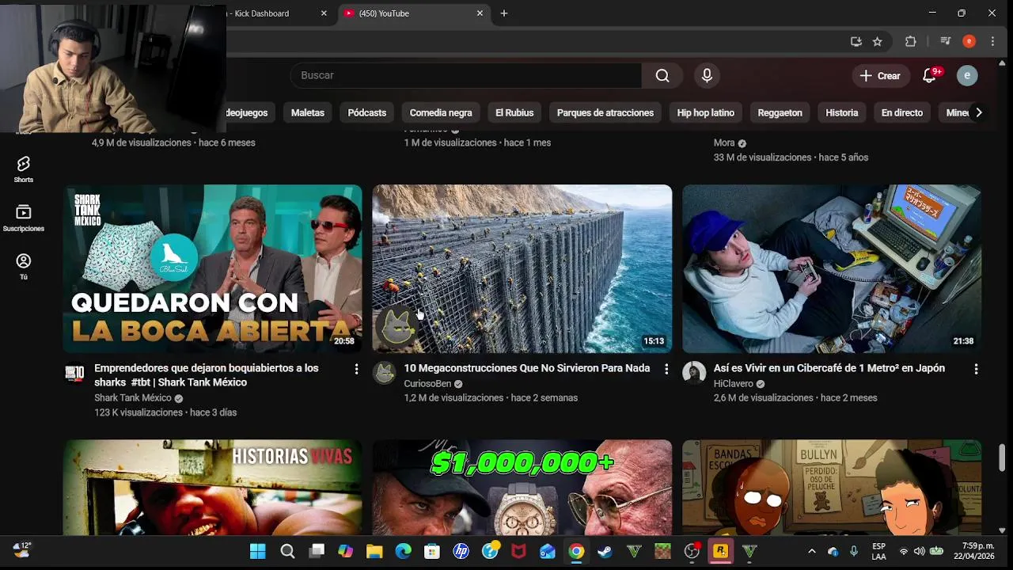Viewport: 1013px width, 570px height.
Task: Open Historias Vivas video thumbnail
Action: (x=213, y=488)
